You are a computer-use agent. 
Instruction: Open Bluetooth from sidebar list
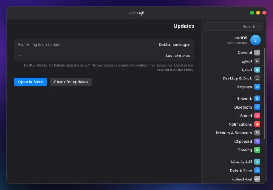[x=243, y=107]
